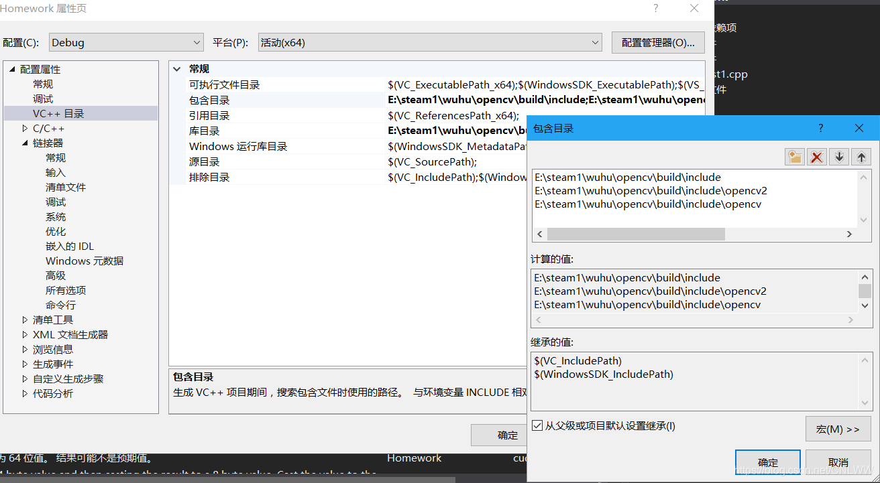The height and width of the screenshot is (483, 880).
Task: Select the build\include\opencv2 editable path line
Action: click(x=651, y=191)
